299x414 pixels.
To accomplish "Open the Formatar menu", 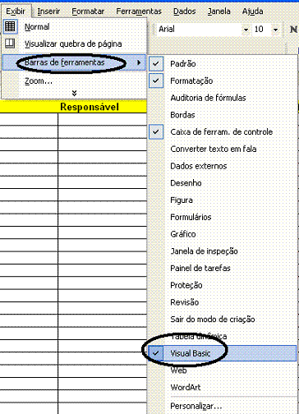I will (88, 11).
